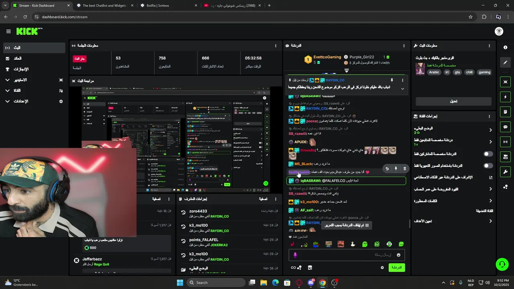Open the تصفية filter beside moderator actions
The width and height of the screenshot is (514, 289).
point(263,199)
